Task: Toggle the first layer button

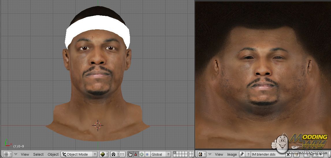Action: (x=174, y=153)
